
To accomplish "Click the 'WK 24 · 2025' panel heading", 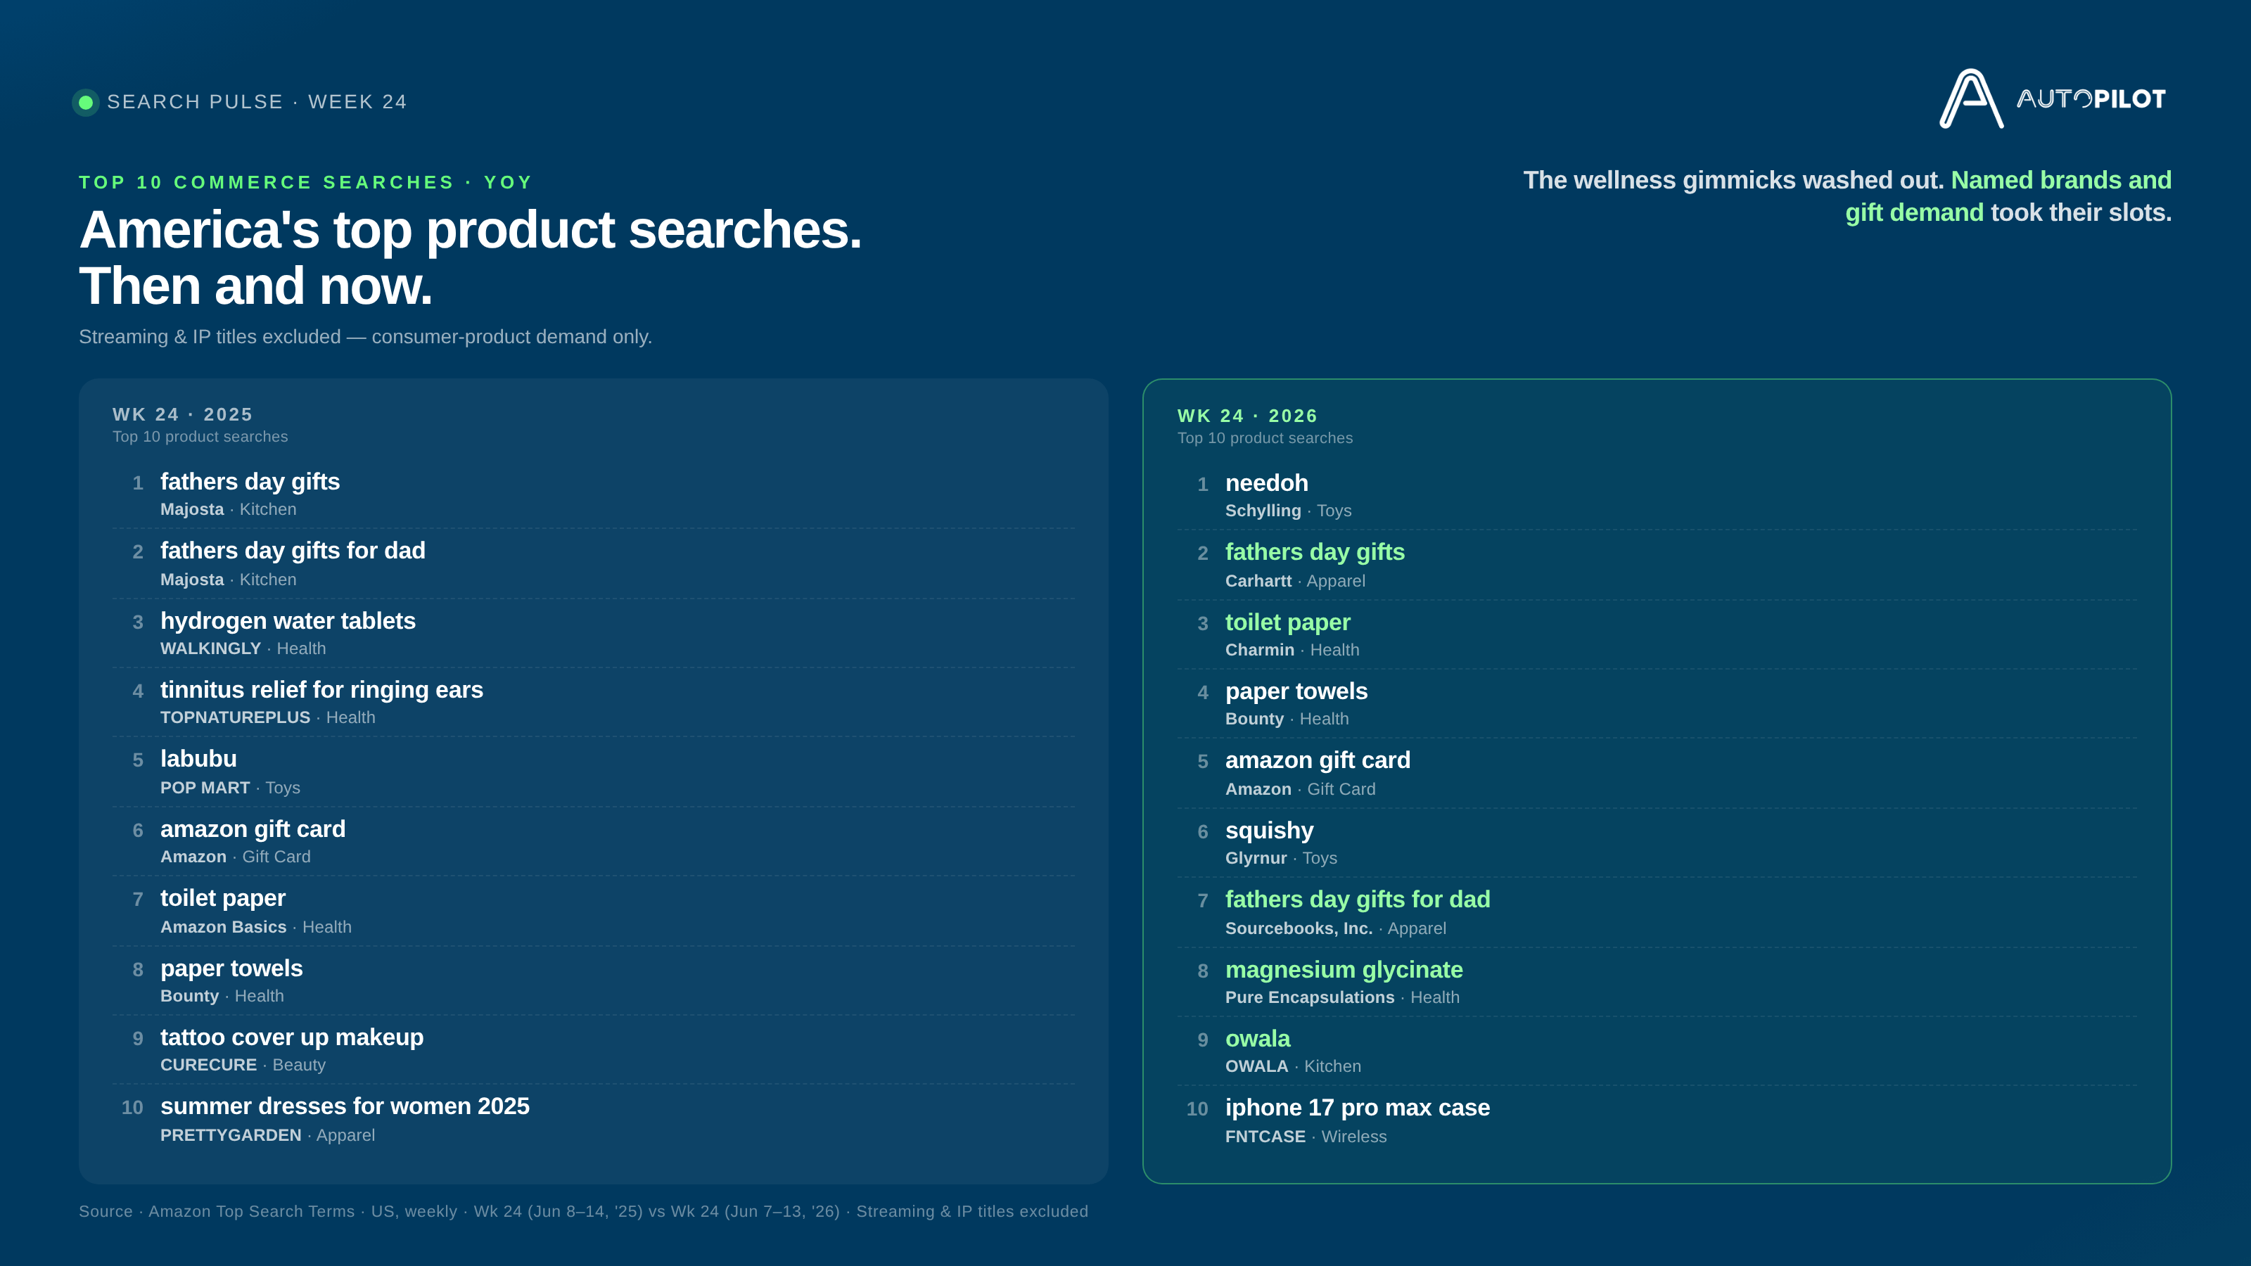I will (x=183, y=414).
